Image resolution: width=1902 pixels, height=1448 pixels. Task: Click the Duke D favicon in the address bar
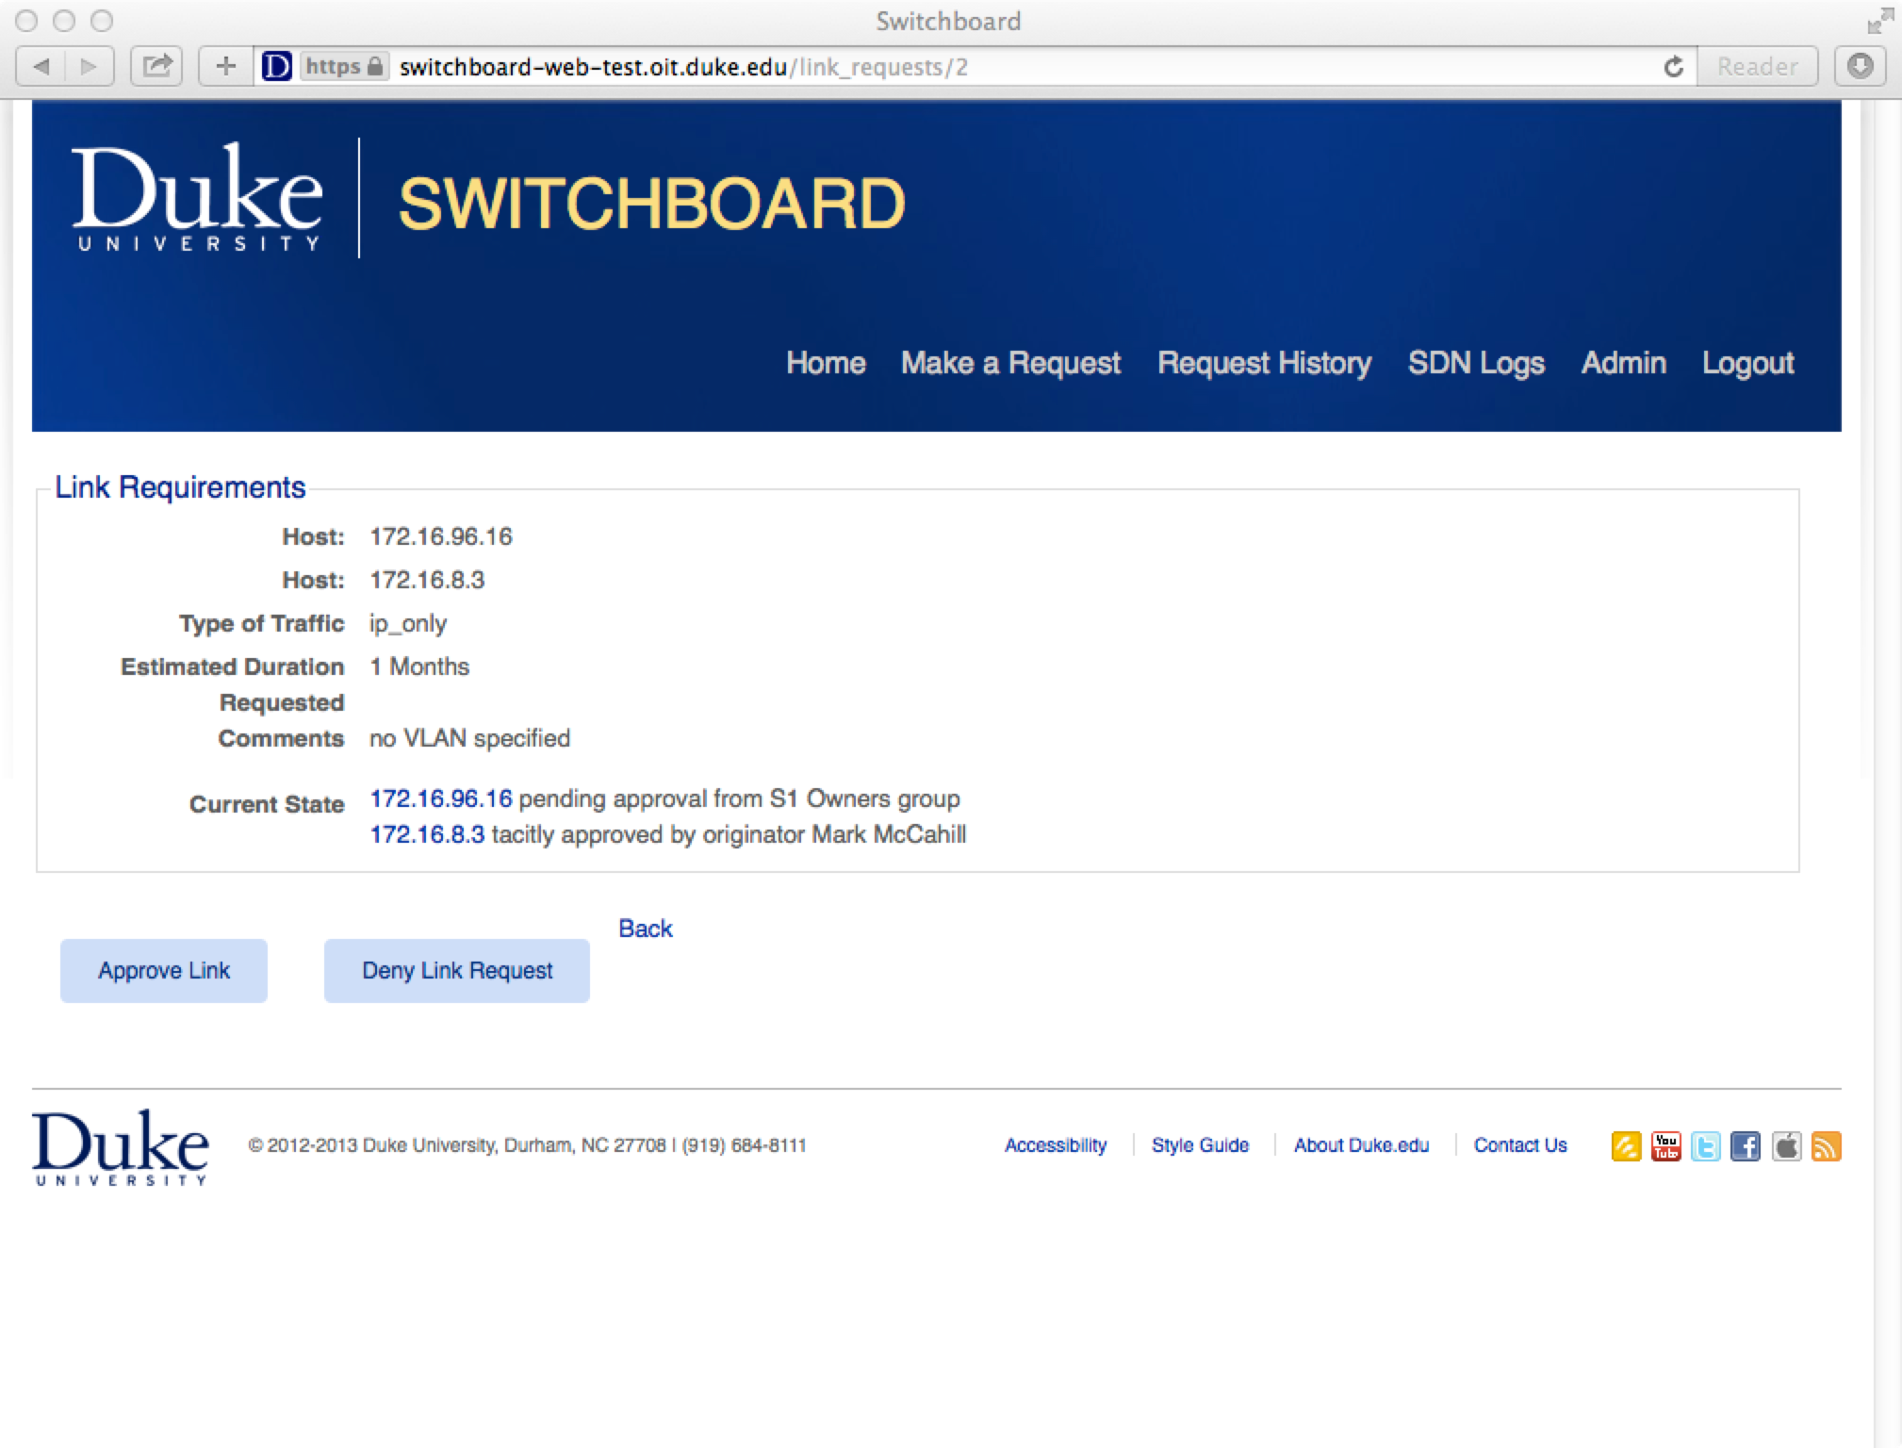[276, 67]
